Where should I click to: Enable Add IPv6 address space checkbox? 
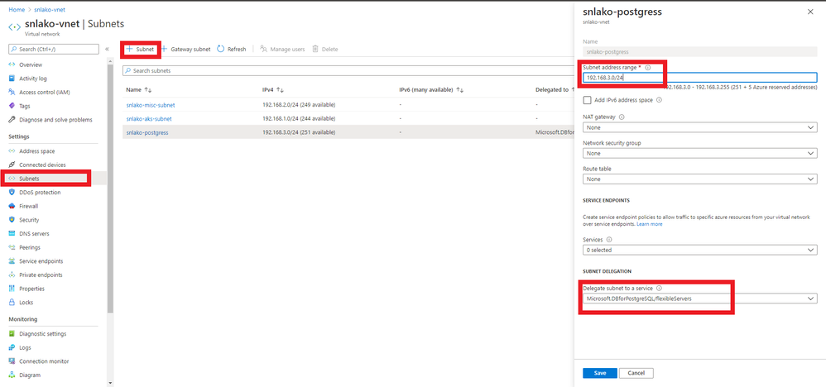click(x=587, y=99)
